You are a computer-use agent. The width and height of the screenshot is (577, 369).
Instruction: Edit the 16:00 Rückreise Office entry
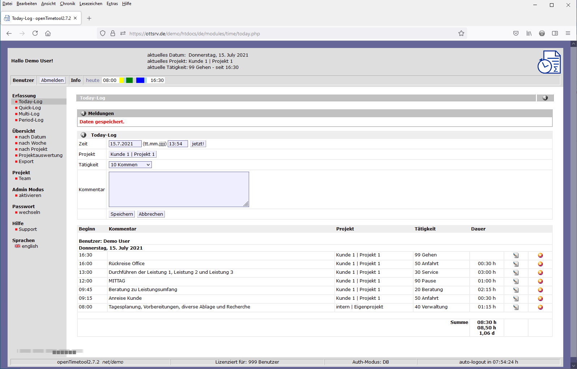tap(516, 264)
